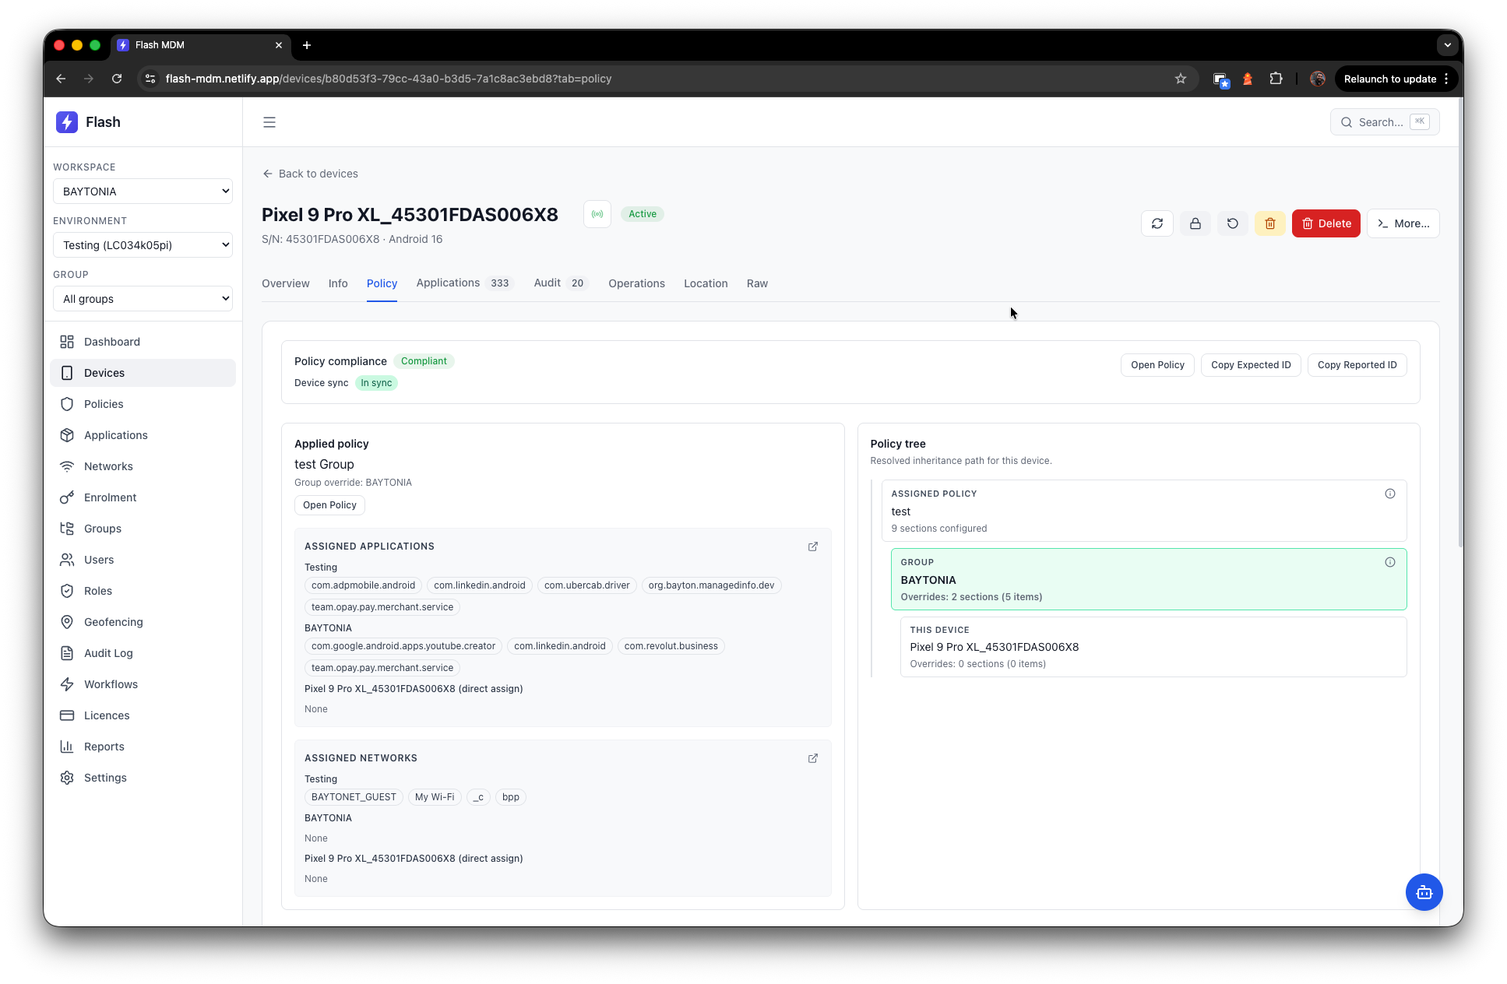This screenshot has height=984, width=1507.
Task: Open external link icon in Assigned Applications
Action: (x=812, y=546)
